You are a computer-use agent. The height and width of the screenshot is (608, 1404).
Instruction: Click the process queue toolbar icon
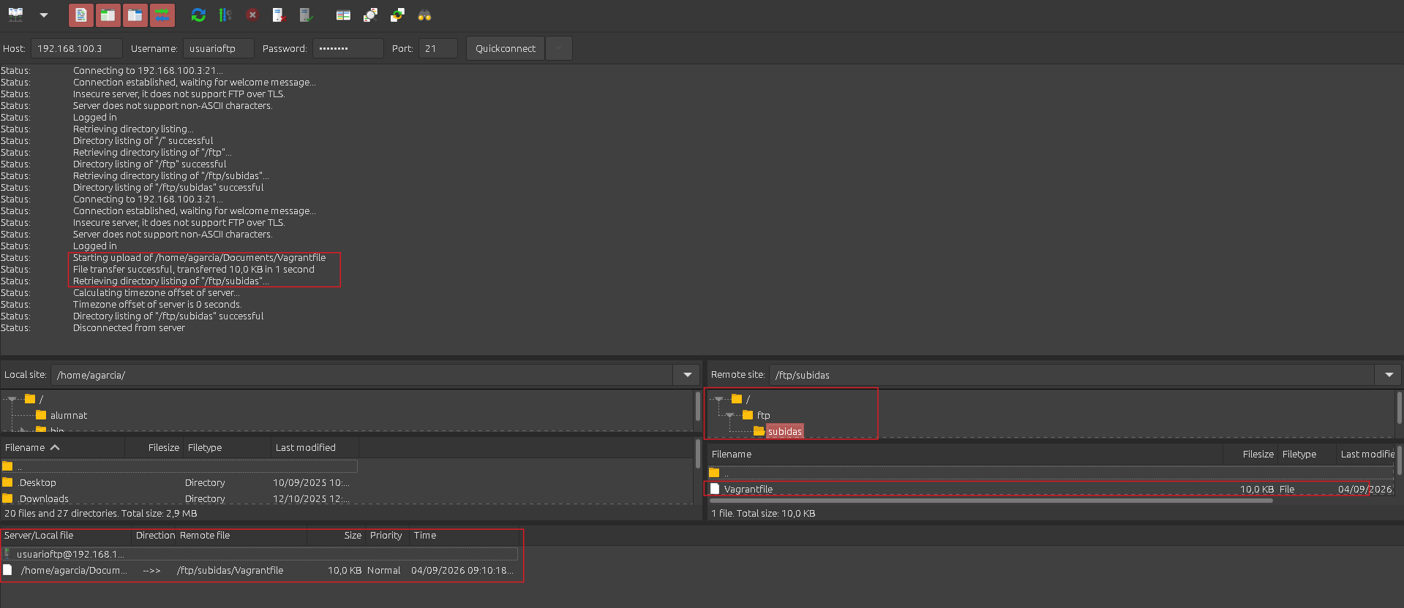pos(225,15)
